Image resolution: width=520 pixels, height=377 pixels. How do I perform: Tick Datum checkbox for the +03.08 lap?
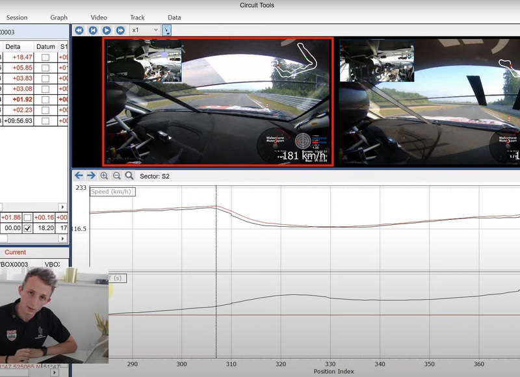45,89
